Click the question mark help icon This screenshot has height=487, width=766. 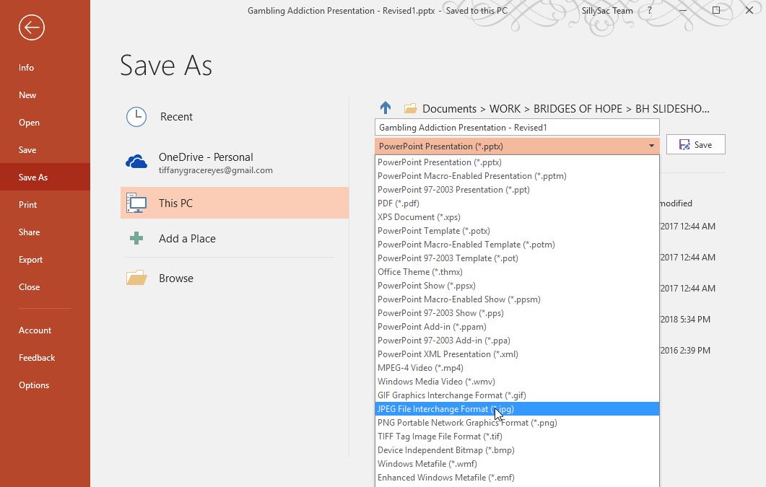point(650,11)
